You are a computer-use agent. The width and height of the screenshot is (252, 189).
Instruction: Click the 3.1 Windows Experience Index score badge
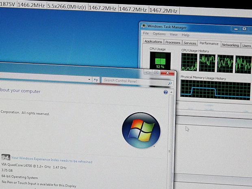5,157
